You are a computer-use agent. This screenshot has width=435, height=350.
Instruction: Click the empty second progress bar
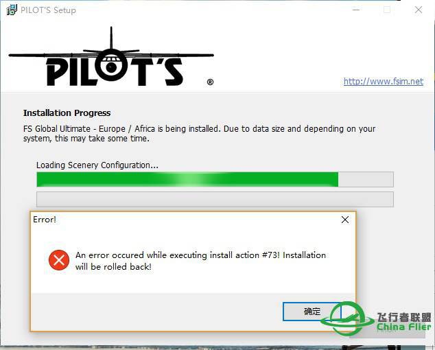215,199
